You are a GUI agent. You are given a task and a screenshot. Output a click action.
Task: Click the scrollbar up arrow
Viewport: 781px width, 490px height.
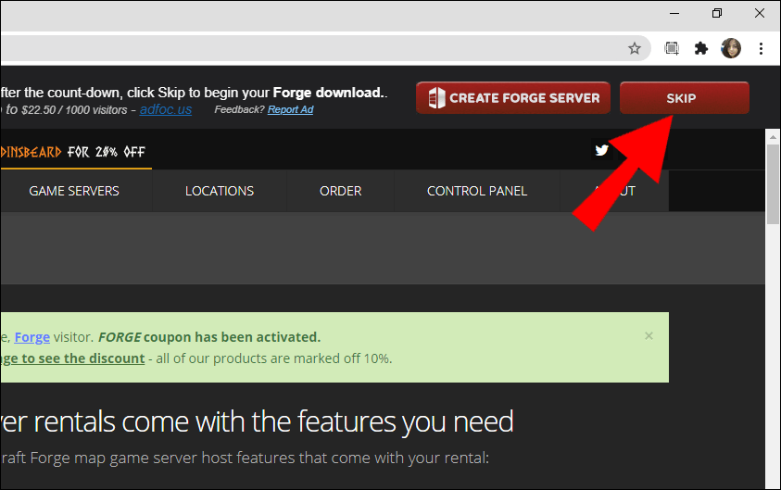click(773, 136)
